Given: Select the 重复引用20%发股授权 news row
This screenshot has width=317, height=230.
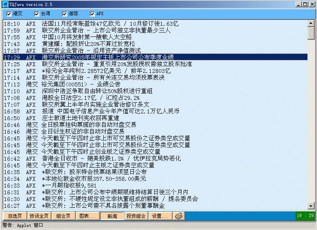Looking at the screenshot, I should [155, 64].
